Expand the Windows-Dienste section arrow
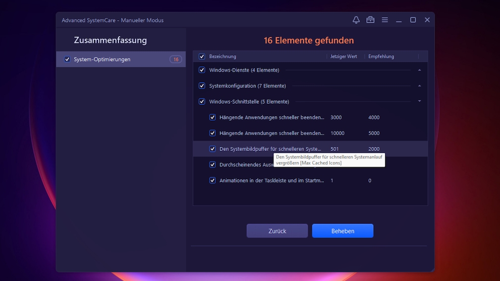Screen dimensions: 500x281 [419, 70]
